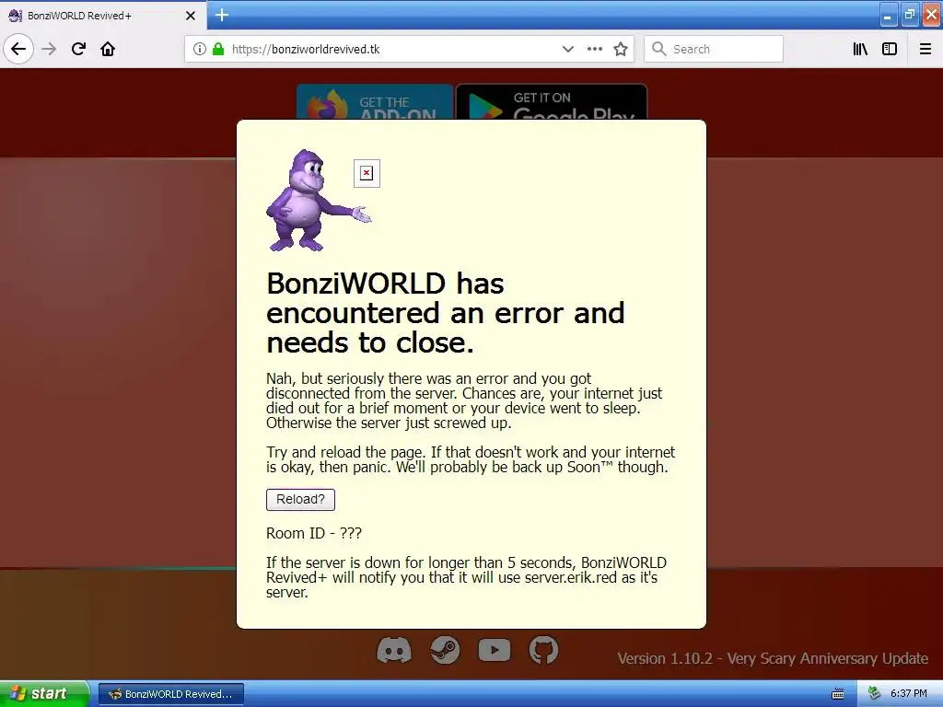Open the Steam icon link
Image resolution: width=943 pixels, height=707 pixels.
pyautogui.click(x=445, y=650)
